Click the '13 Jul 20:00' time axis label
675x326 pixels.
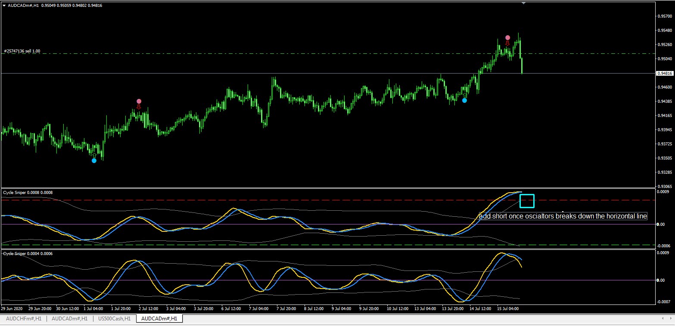[453, 309]
